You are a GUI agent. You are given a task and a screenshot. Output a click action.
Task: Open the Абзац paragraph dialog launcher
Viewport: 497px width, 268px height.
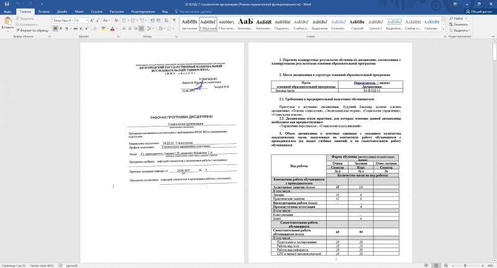pos(176,37)
